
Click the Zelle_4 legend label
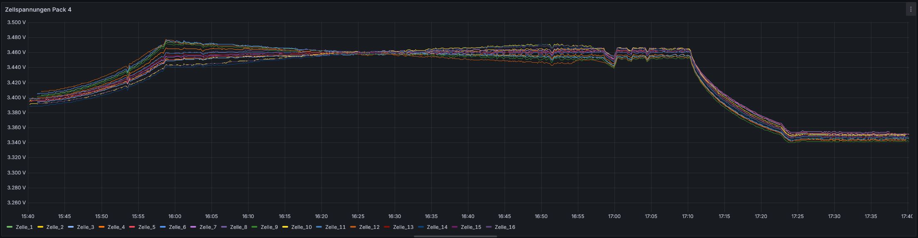click(116, 227)
